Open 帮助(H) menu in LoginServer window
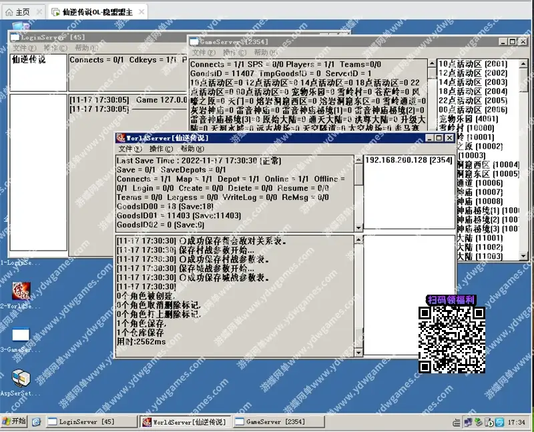The image size is (534, 432). [87, 48]
